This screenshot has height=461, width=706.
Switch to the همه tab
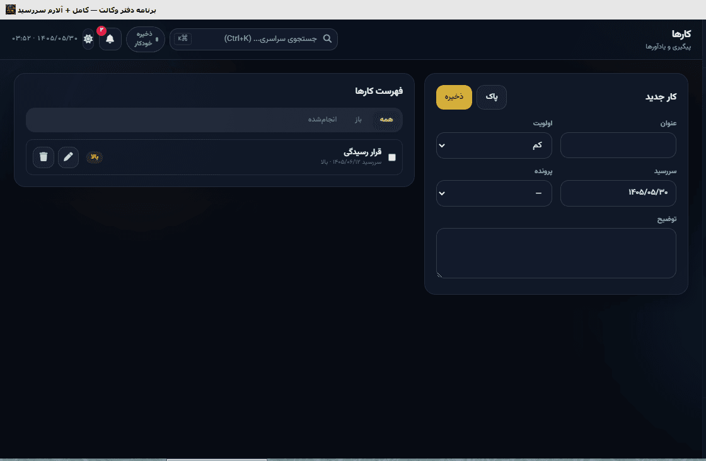[x=386, y=120]
